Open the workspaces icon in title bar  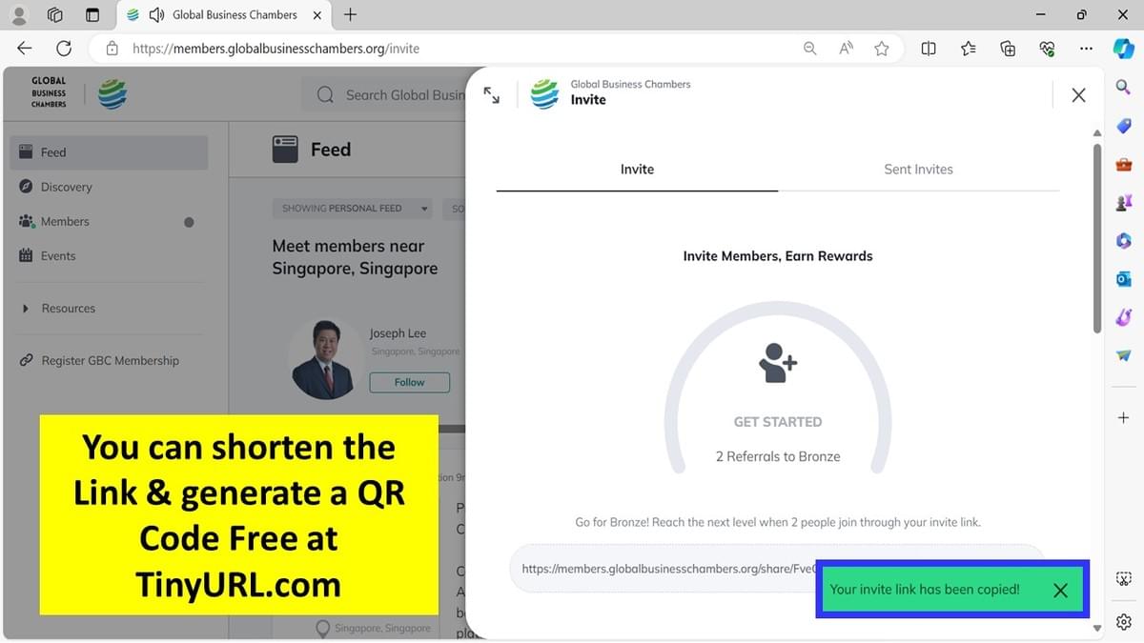pyautogui.click(x=54, y=15)
